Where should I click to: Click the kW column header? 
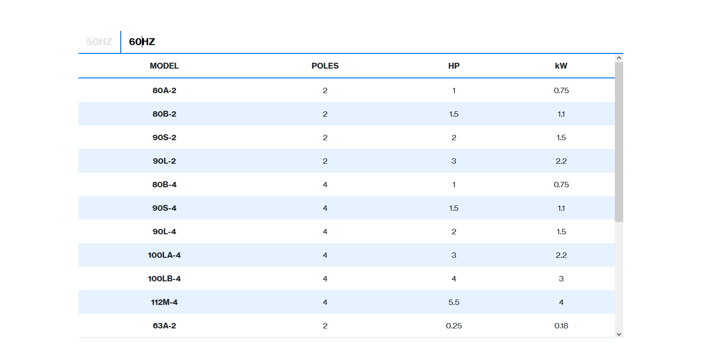[x=561, y=66]
